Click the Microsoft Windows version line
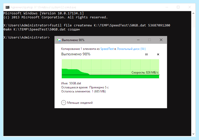 pos(44,13)
